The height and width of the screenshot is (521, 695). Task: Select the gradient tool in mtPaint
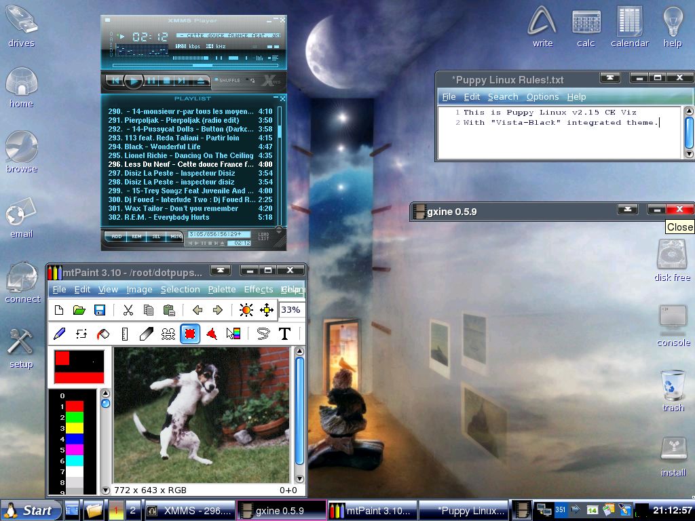tap(233, 334)
